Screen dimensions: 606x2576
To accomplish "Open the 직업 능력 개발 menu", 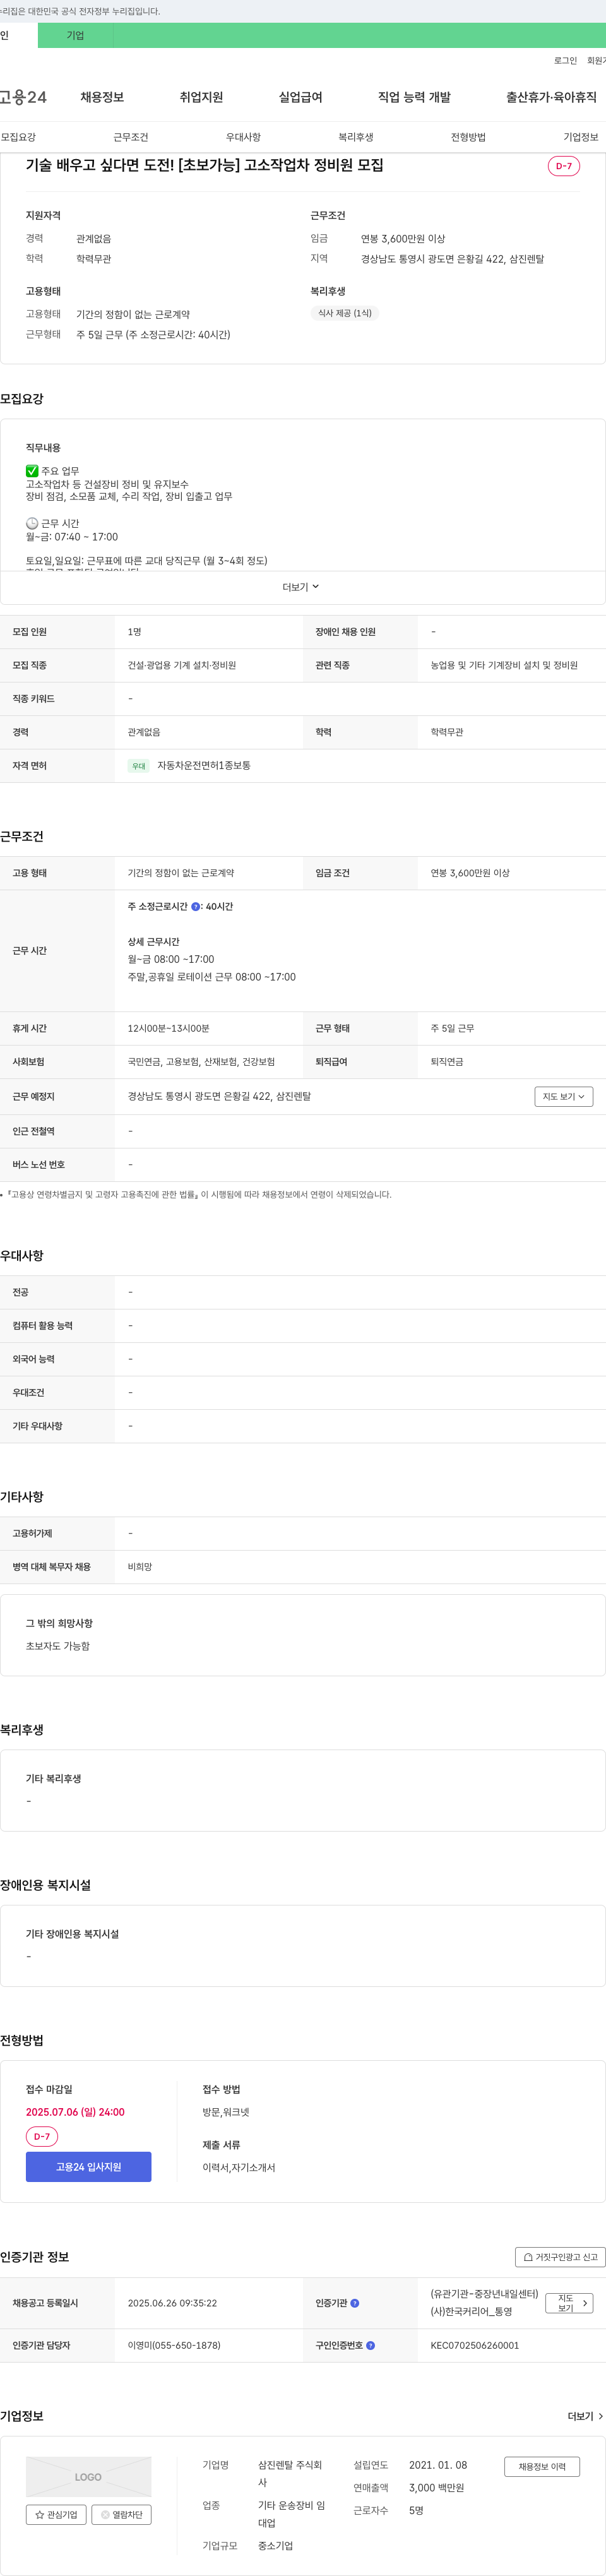I will 414,97.
